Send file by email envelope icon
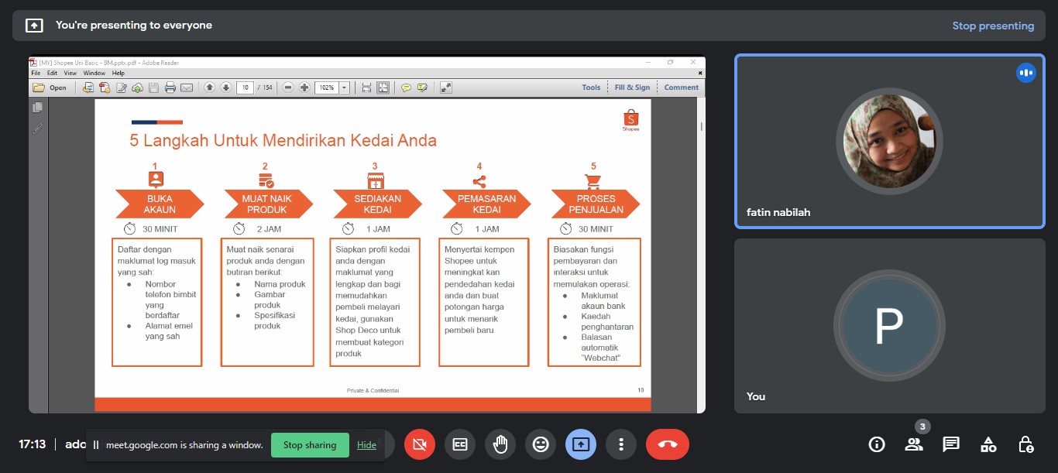This screenshot has width=1058, height=473. (187, 87)
